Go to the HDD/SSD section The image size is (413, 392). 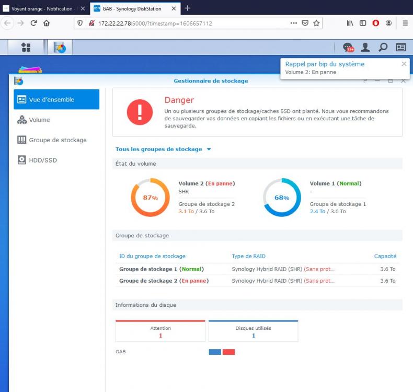(42, 160)
